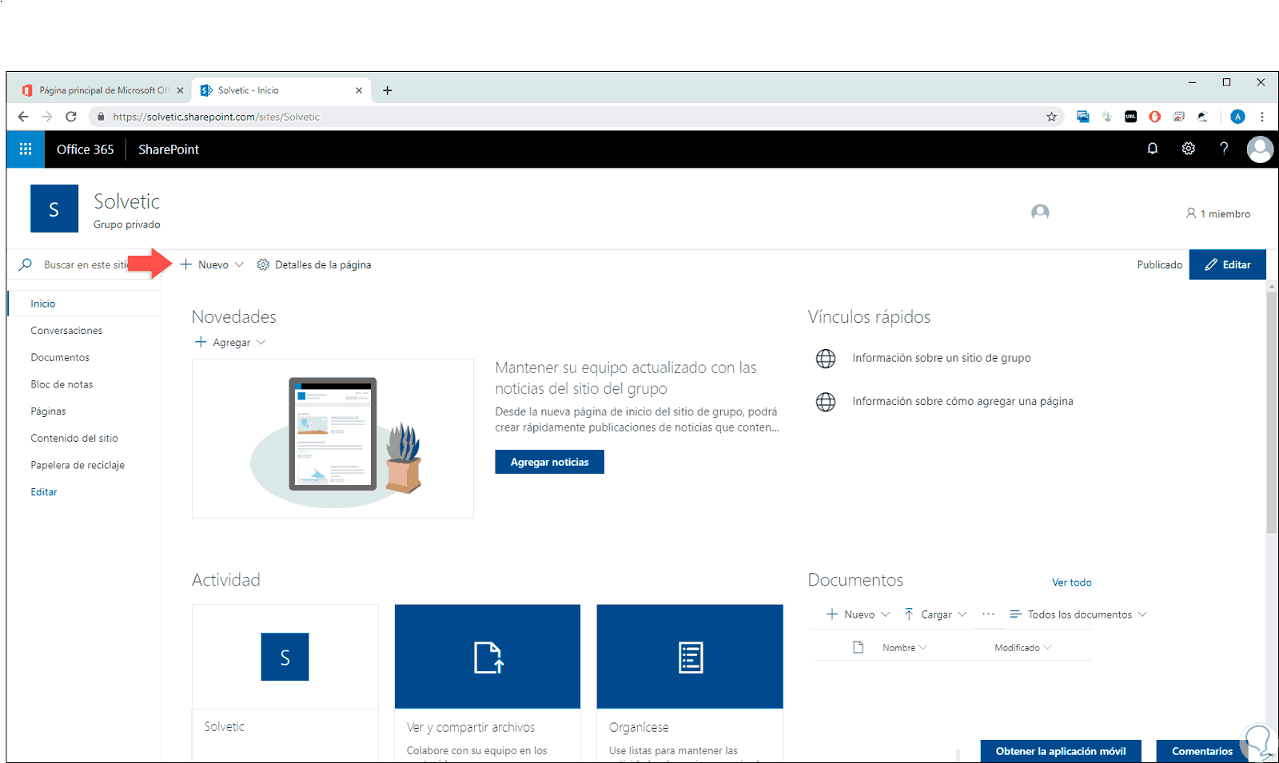This screenshot has width=1279, height=763.
Task: Open the Office 365 app launcher grid
Action: [26, 149]
